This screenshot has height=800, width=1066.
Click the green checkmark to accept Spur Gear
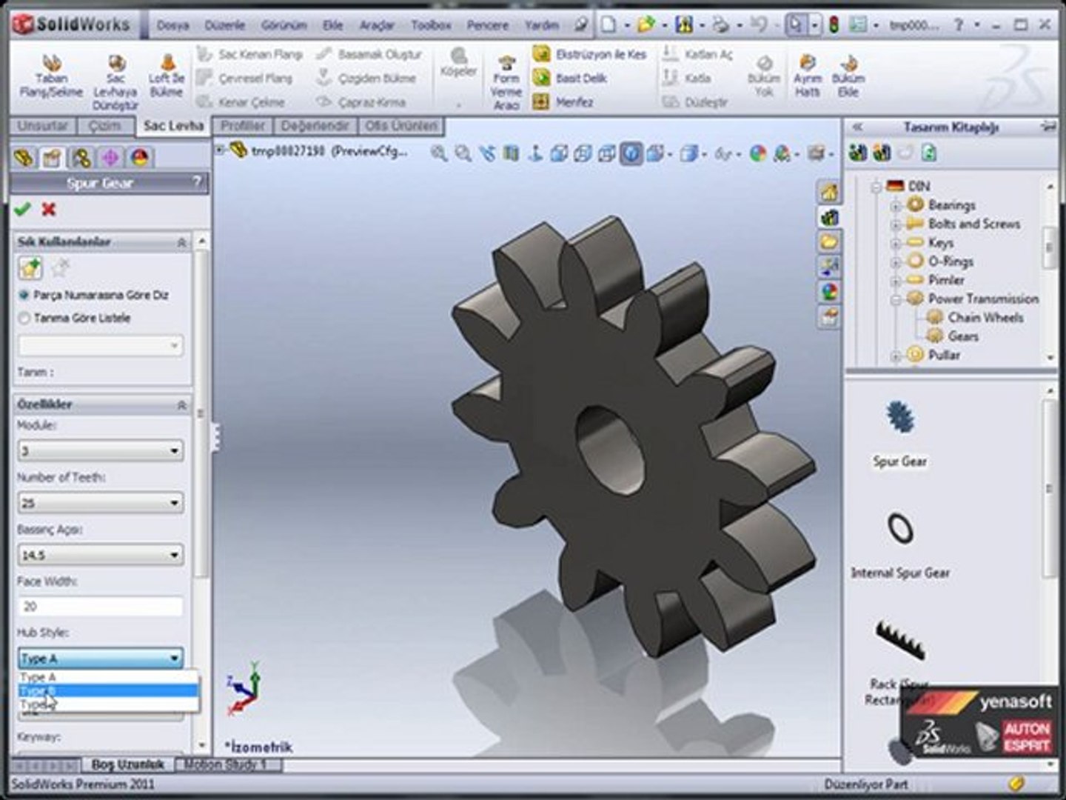point(22,210)
